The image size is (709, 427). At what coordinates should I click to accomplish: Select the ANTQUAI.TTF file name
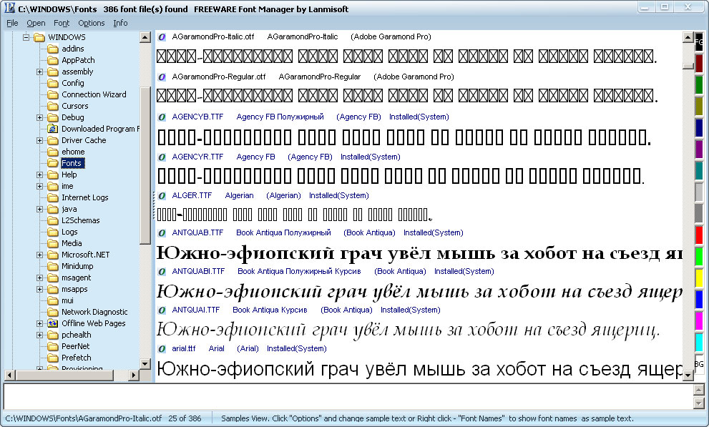(x=196, y=310)
